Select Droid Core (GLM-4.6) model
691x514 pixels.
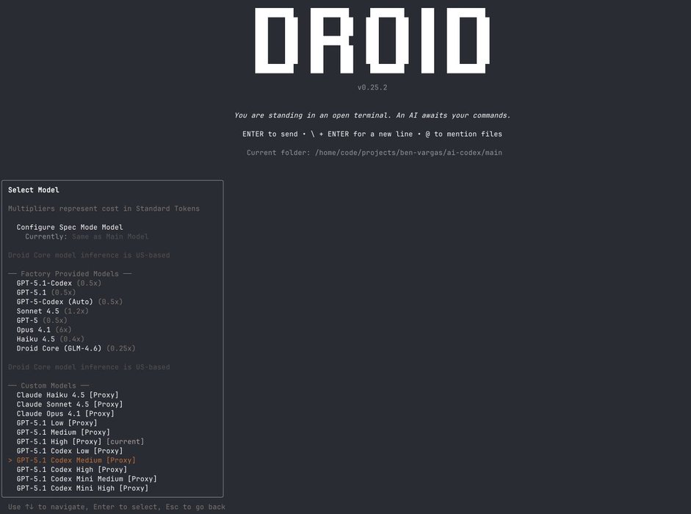pos(76,348)
